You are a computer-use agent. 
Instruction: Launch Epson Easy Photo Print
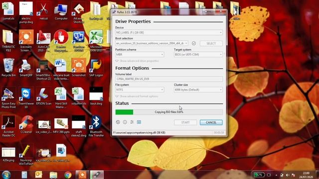pos(8,98)
